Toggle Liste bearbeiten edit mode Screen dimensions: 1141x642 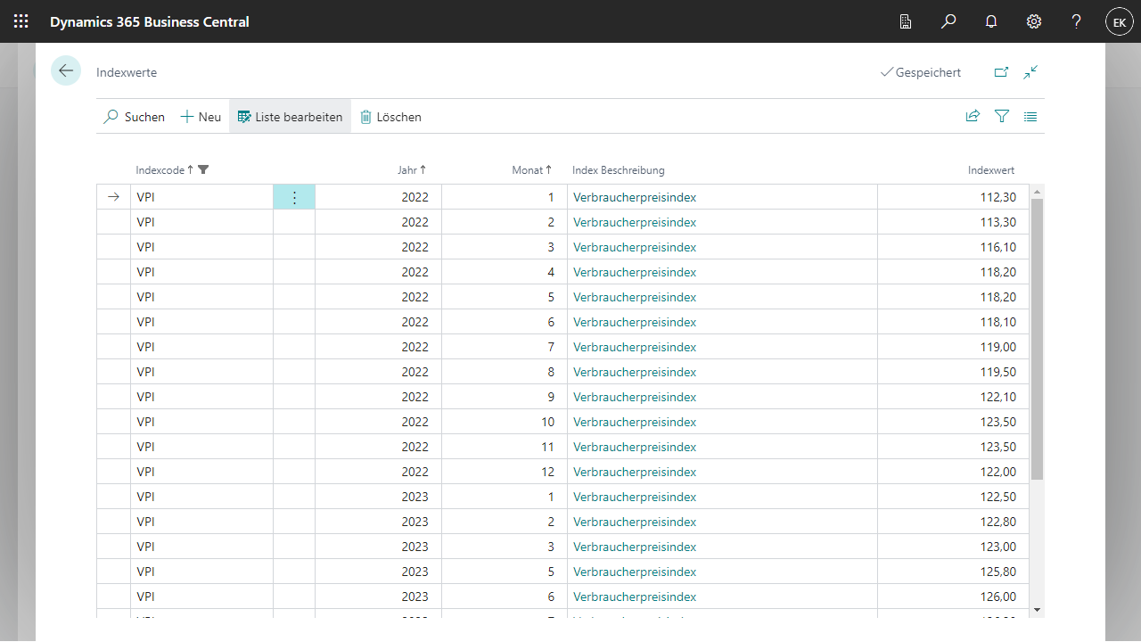click(x=290, y=117)
